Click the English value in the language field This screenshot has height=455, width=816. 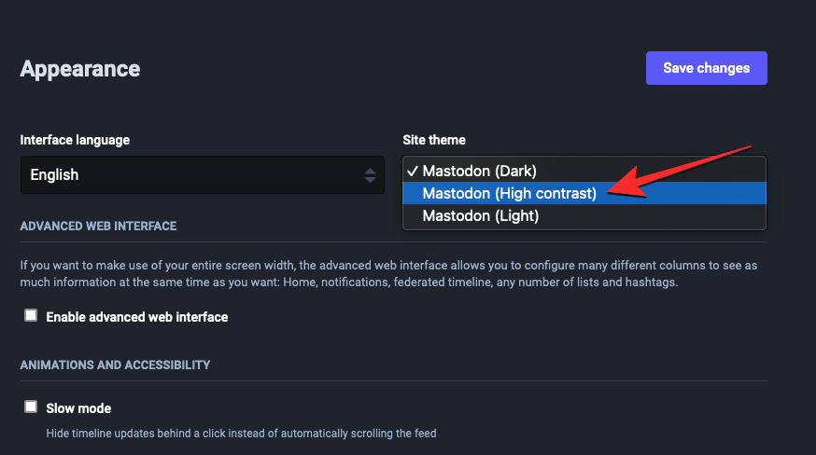coord(54,174)
